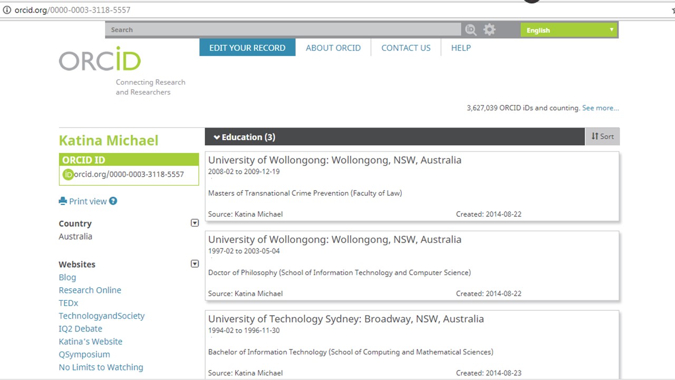The width and height of the screenshot is (675, 380).
Task: Click the site info icon in address bar
Action: click(x=7, y=10)
